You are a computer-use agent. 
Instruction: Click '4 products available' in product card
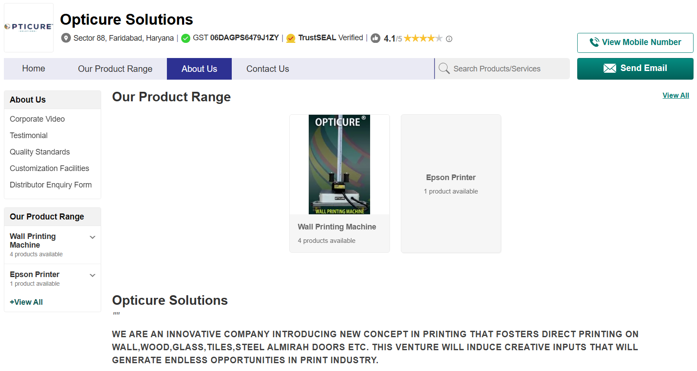coord(326,241)
